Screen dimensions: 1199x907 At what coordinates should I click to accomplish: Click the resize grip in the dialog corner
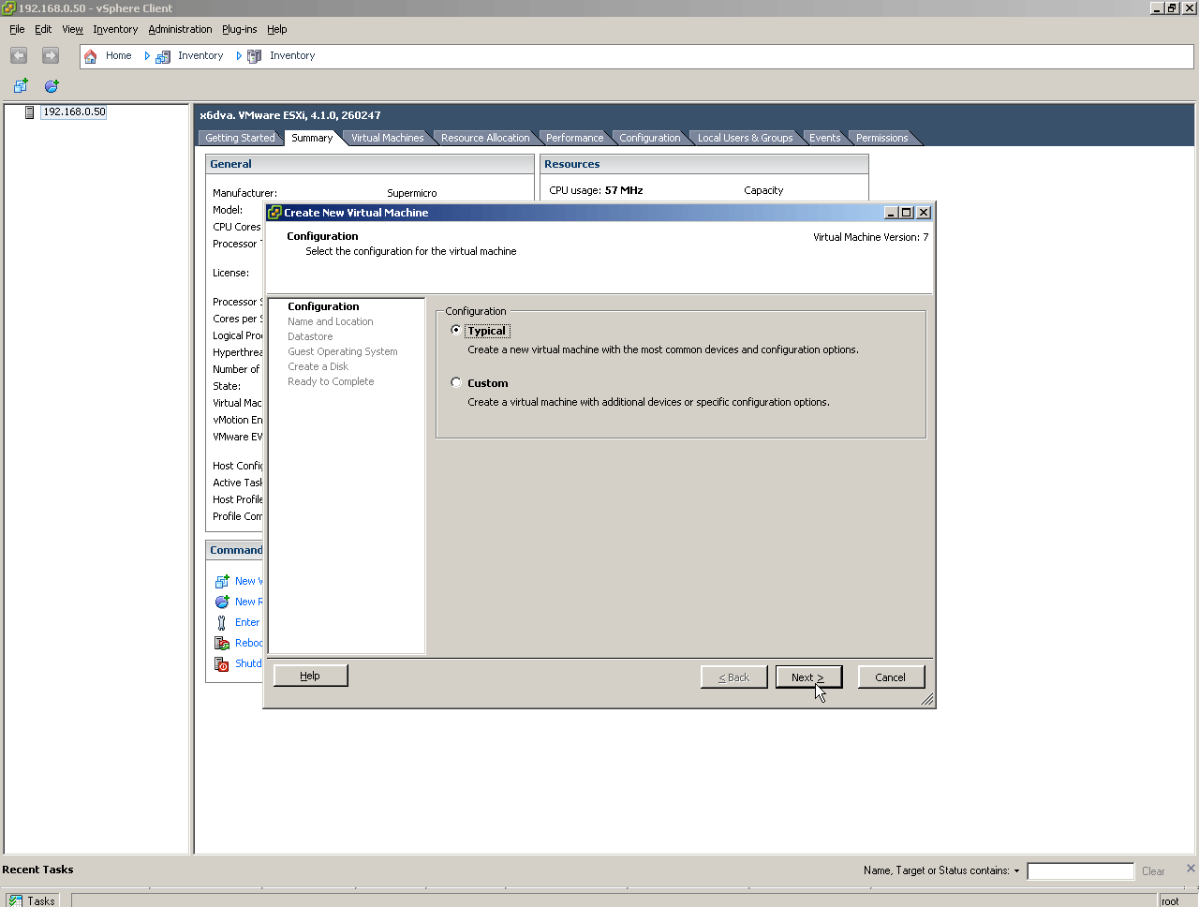tap(926, 699)
